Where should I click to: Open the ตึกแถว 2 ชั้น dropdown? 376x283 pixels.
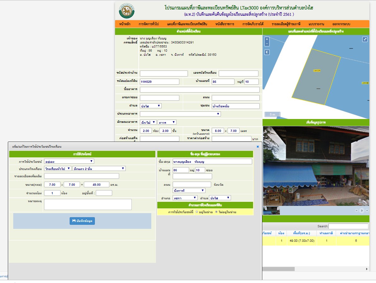(x=99, y=168)
